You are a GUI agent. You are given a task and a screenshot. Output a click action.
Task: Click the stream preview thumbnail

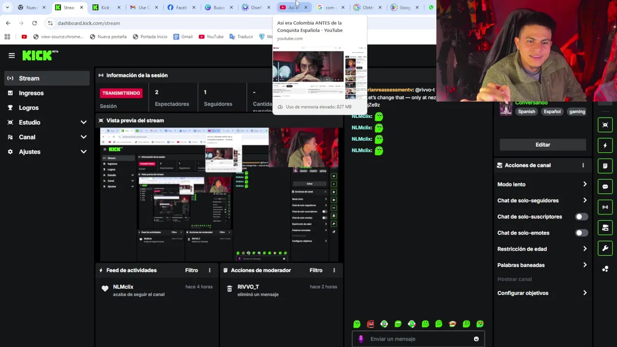(220, 195)
